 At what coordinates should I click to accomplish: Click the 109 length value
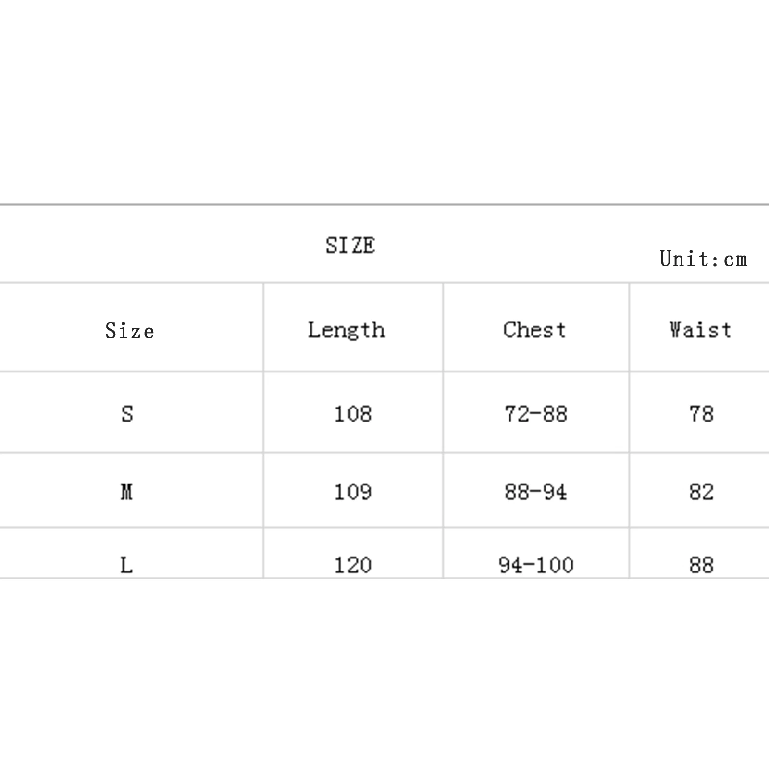click(353, 492)
